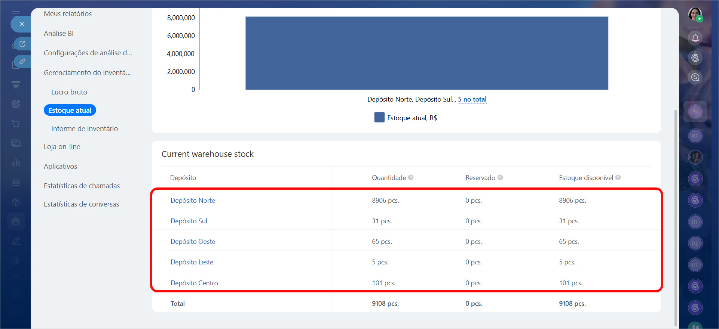Open Informe de inventário report
The width and height of the screenshot is (719, 329).
tap(85, 128)
